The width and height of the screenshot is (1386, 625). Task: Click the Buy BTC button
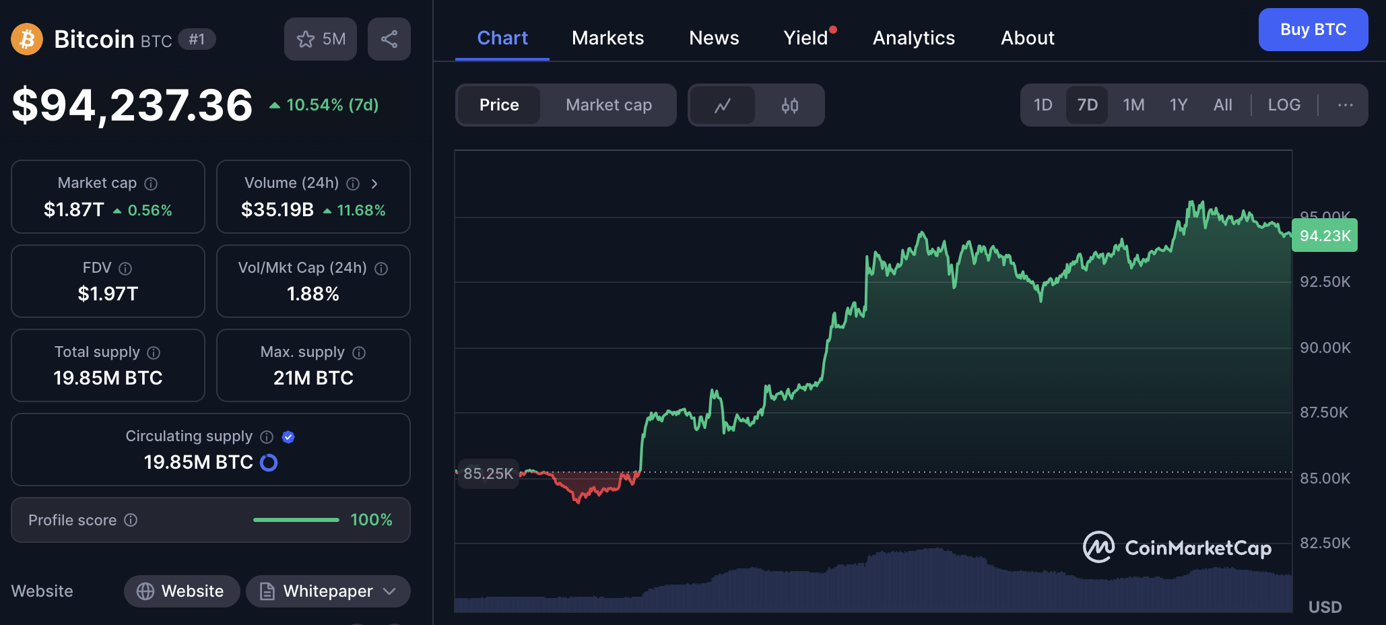click(x=1312, y=30)
